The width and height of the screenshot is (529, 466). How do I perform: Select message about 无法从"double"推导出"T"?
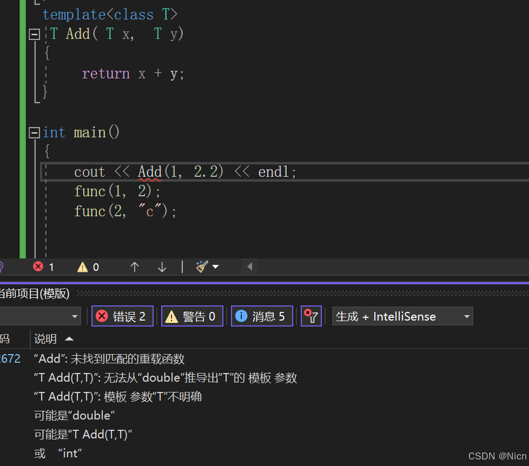pyautogui.click(x=166, y=378)
